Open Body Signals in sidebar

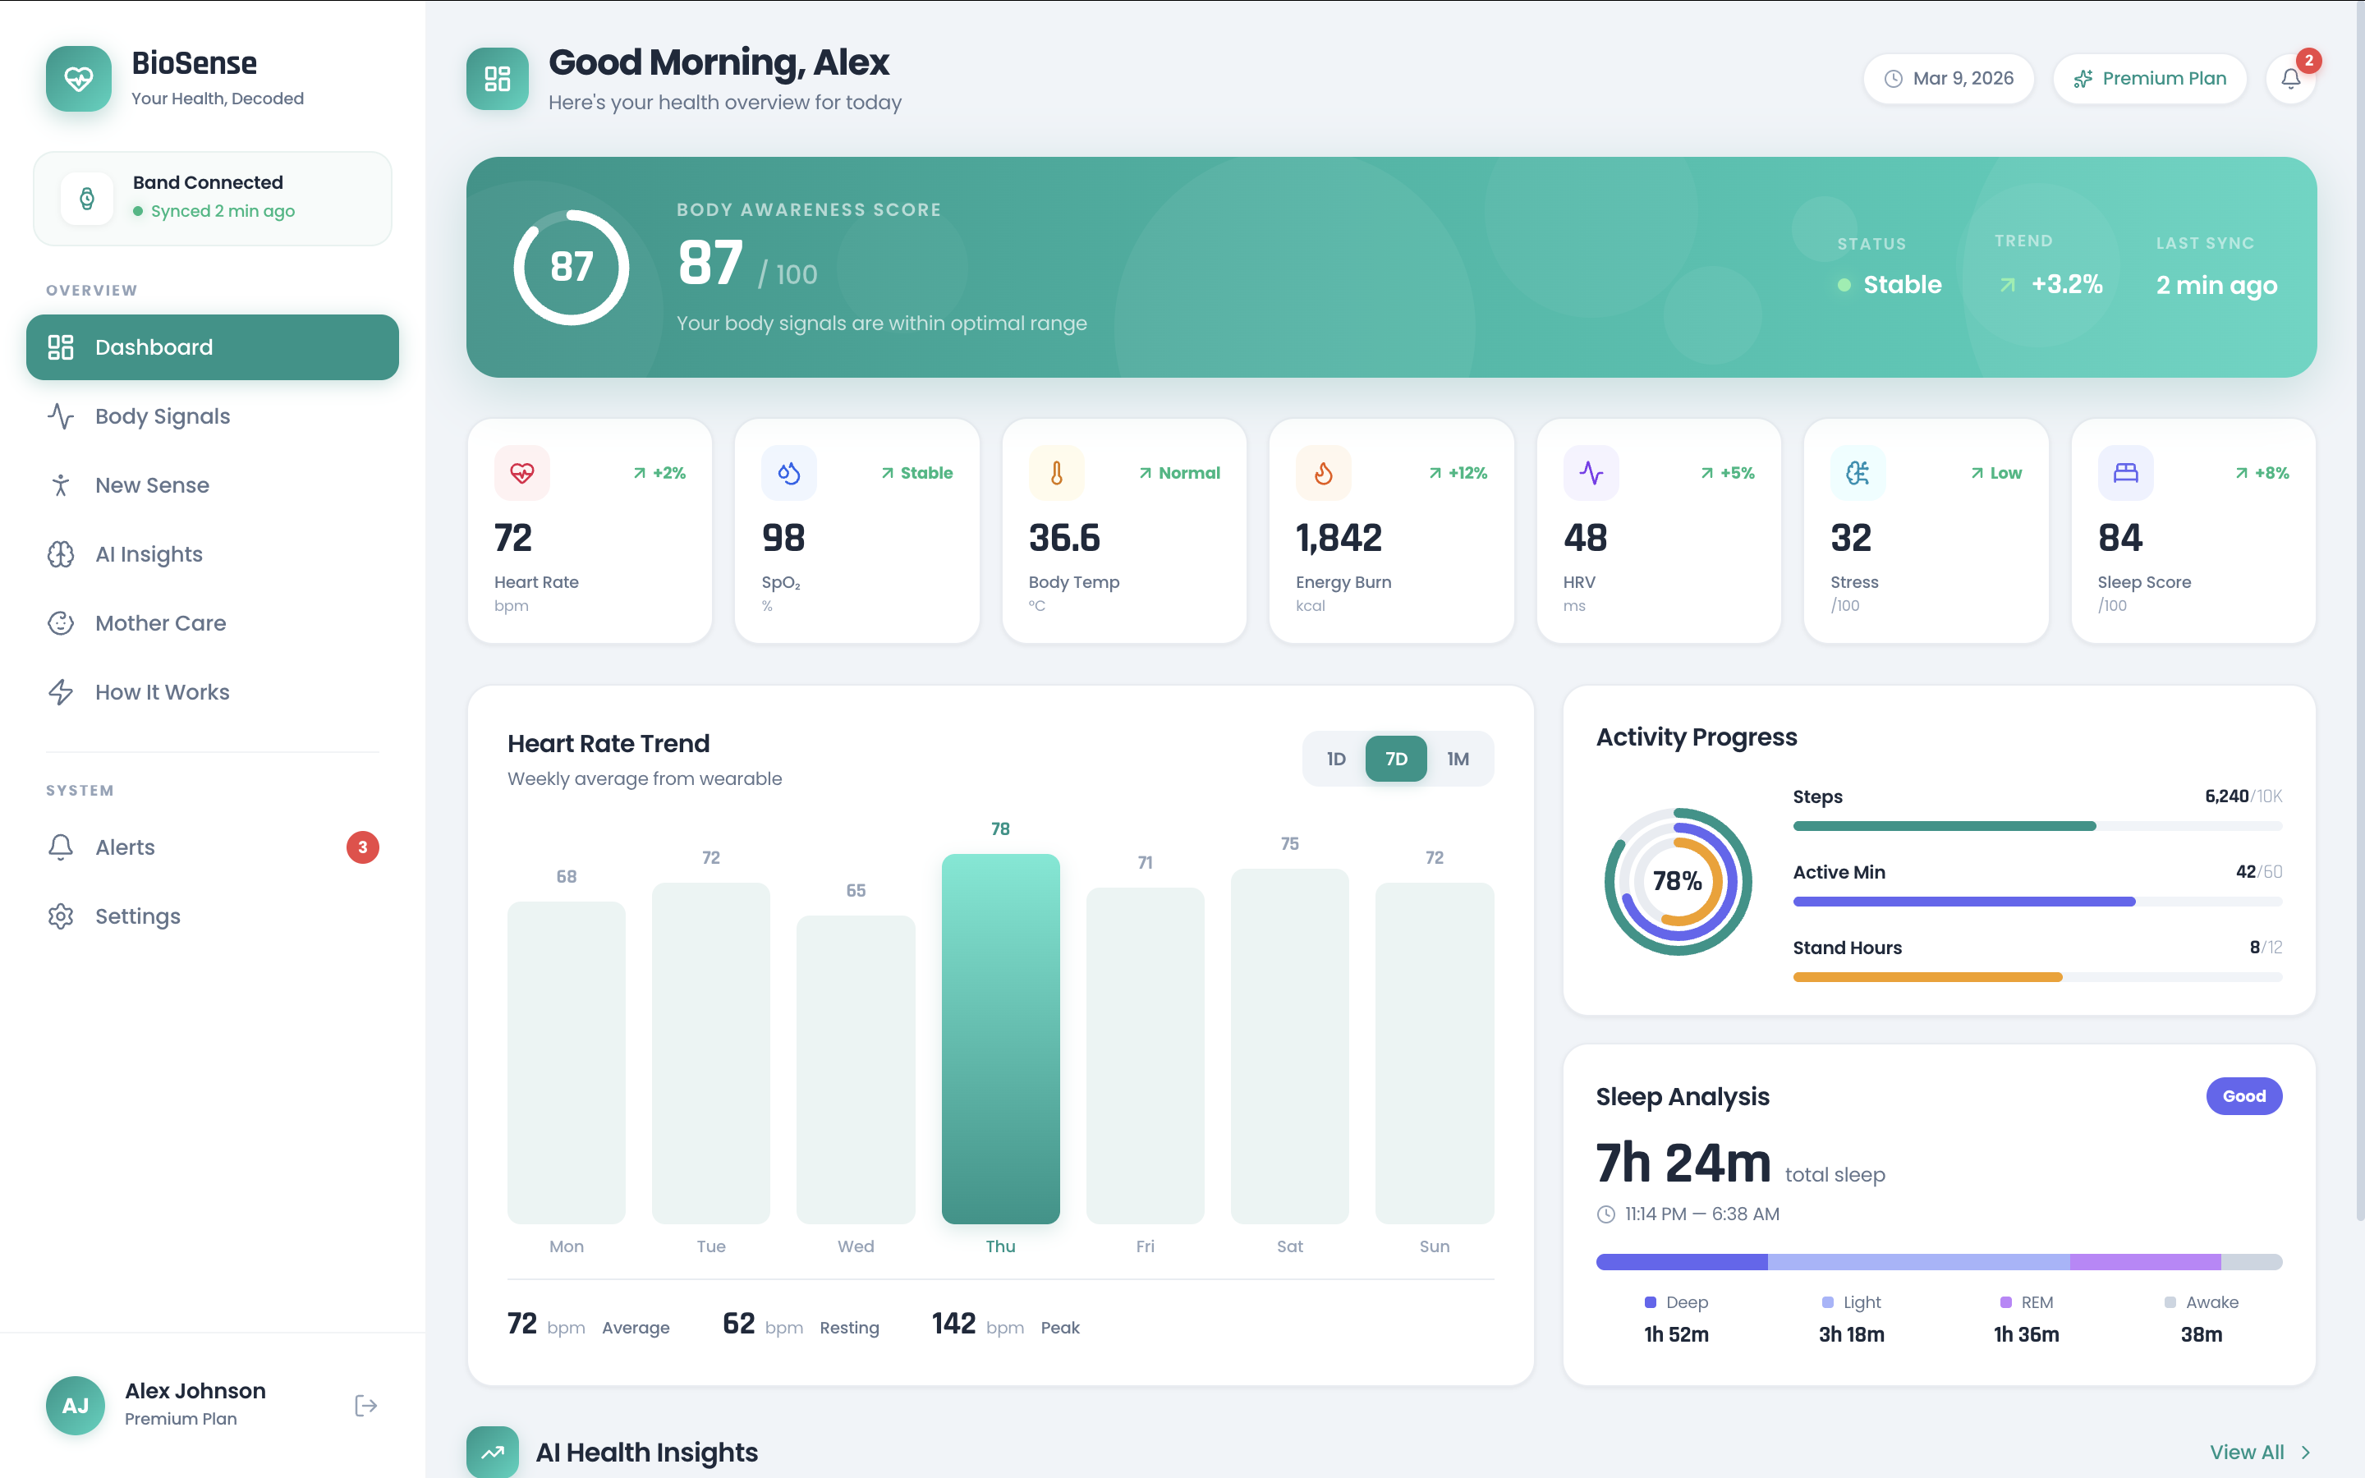pos(163,416)
